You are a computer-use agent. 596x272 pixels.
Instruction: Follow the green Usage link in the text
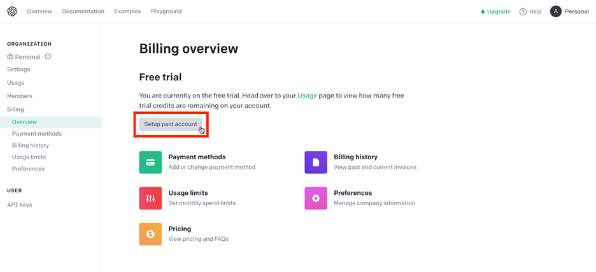tap(307, 96)
